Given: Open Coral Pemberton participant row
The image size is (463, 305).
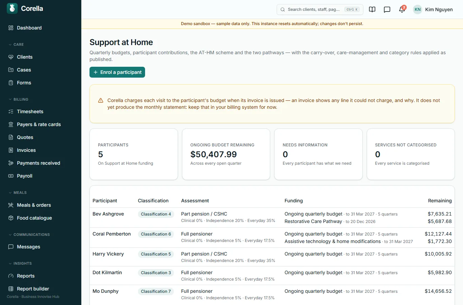Looking at the screenshot, I should 272,238.
